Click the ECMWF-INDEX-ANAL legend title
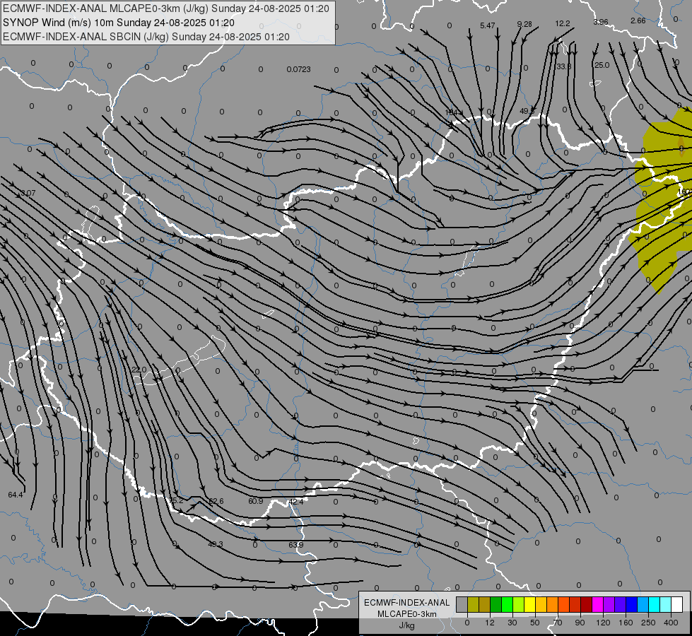 coord(406,603)
